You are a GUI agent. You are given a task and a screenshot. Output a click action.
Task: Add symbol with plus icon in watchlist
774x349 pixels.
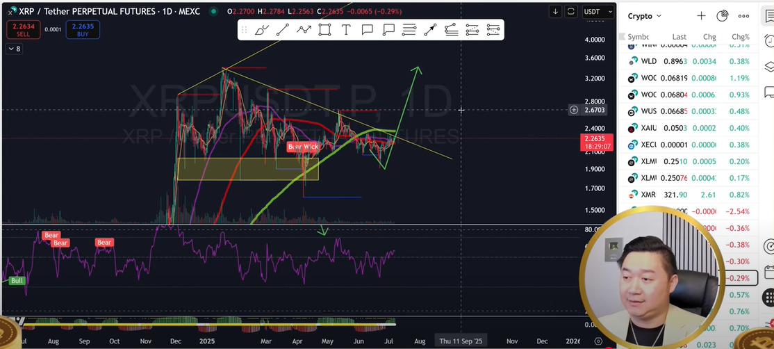tap(701, 16)
